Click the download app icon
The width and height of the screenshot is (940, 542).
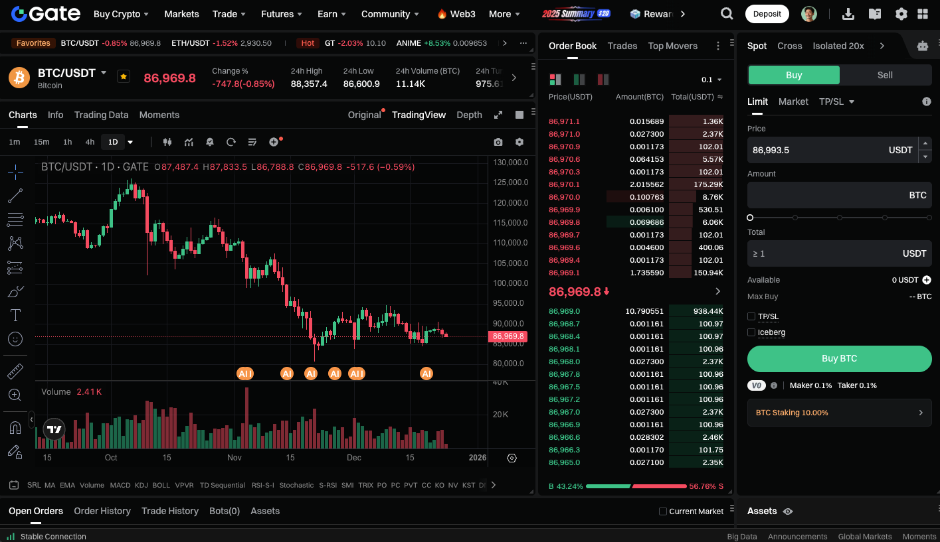click(x=848, y=14)
